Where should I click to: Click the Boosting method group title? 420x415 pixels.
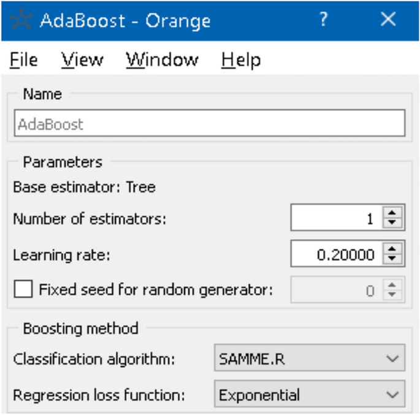coord(80,329)
